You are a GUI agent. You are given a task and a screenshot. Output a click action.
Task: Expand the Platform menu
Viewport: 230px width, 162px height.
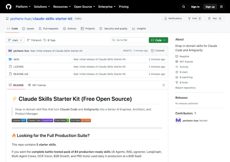[23, 7]
